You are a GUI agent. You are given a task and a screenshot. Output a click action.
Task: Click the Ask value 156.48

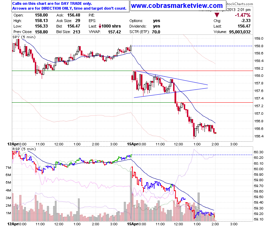point(73,15)
